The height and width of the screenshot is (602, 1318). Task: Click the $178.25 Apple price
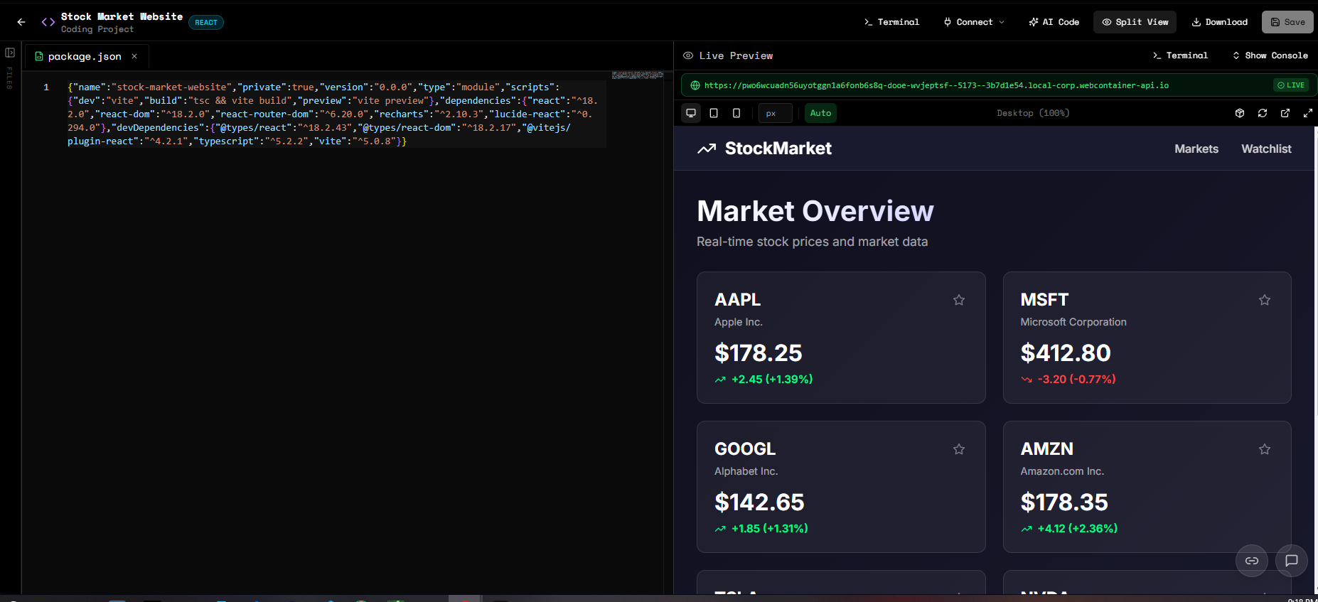coord(759,353)
